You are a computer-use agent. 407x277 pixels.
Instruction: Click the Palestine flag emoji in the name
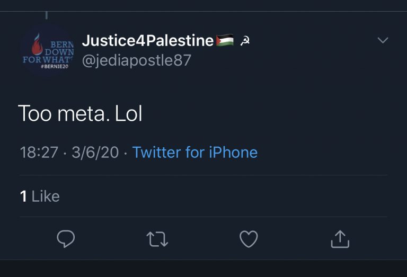225,41
